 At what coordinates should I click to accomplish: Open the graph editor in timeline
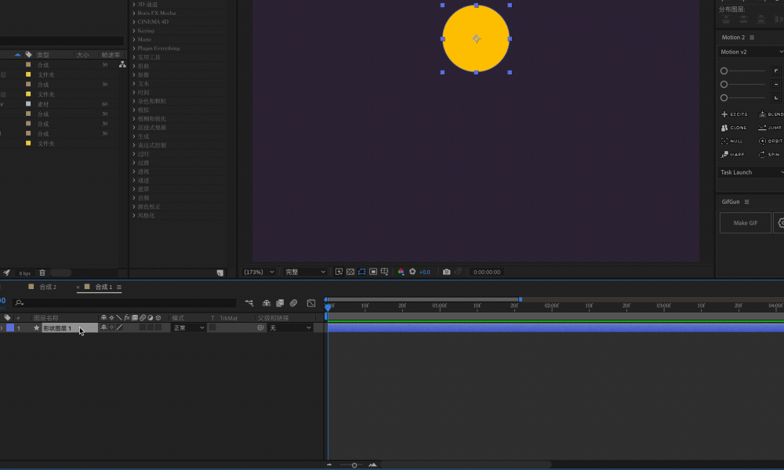point(311,303)
